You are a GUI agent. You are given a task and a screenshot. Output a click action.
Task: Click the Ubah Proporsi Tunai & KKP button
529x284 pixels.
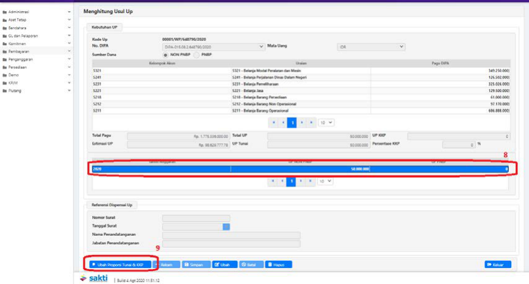120,264
